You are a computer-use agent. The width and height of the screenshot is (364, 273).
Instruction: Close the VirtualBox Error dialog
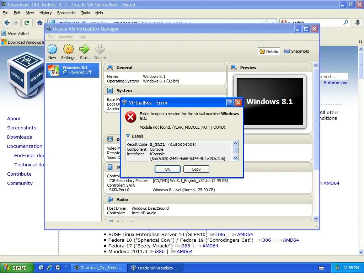pyautogui.click(x=238, y=103)
